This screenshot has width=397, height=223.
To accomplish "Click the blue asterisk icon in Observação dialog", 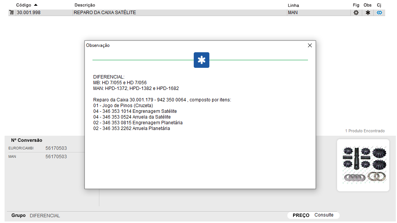I will (x=201, y=60).
